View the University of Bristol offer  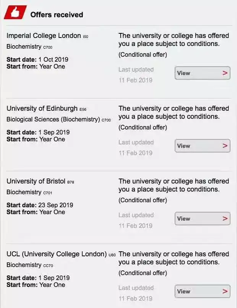(202, 218)
